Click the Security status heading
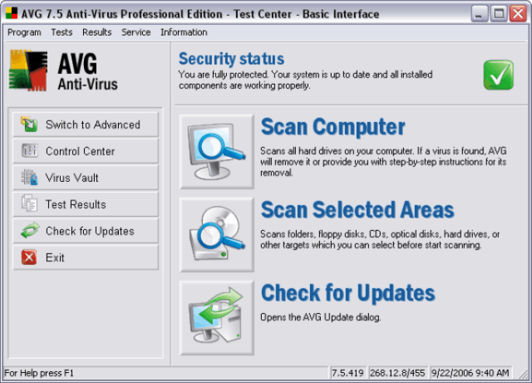This screenshot has width=532, height=383. point(231,59)
